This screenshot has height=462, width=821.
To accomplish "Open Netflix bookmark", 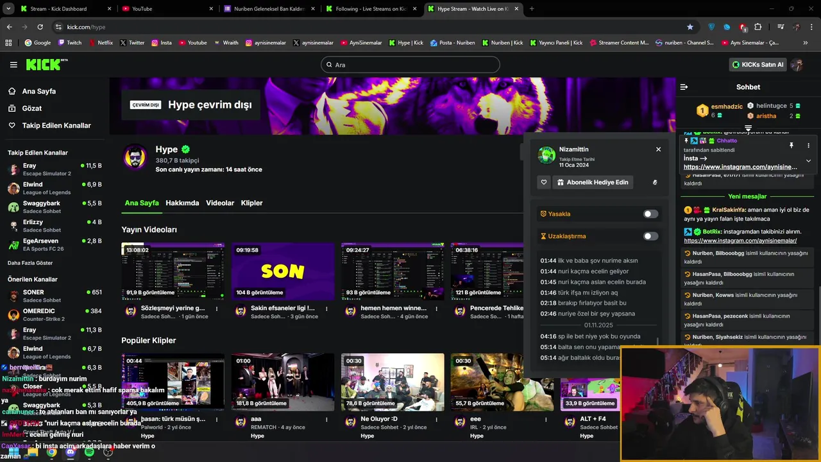I will (x=100, y=43).
